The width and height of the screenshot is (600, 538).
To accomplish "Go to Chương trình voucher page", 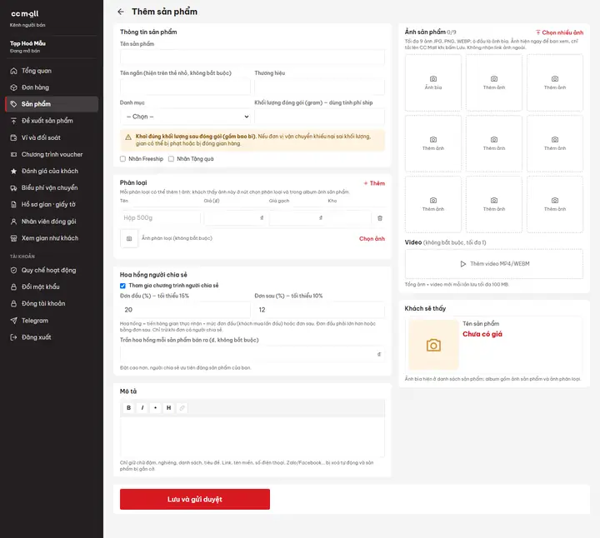I will [52, 154].
